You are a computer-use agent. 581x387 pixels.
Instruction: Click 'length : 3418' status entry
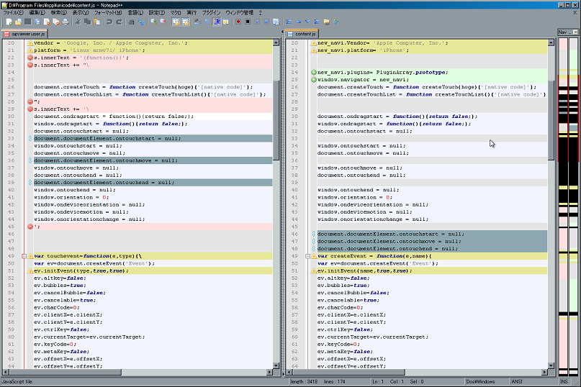point(304,381)
